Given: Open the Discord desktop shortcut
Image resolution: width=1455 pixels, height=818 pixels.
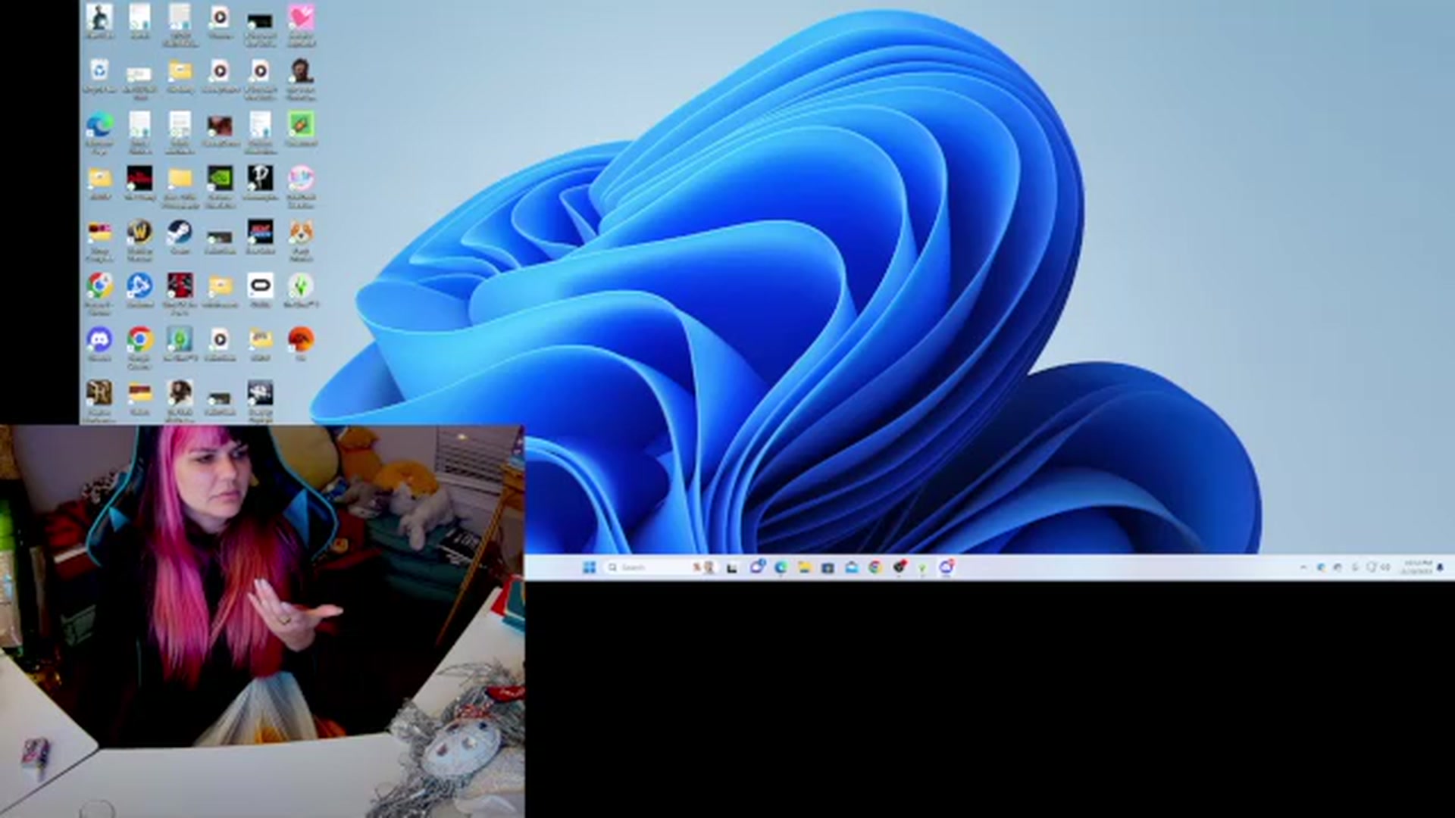Looking at the screenshot, I should (99, 339).
